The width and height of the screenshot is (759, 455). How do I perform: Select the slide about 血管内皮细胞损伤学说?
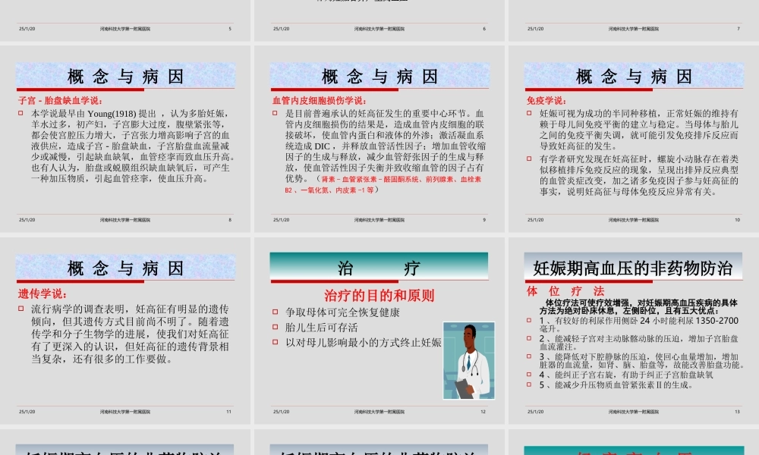379,136
